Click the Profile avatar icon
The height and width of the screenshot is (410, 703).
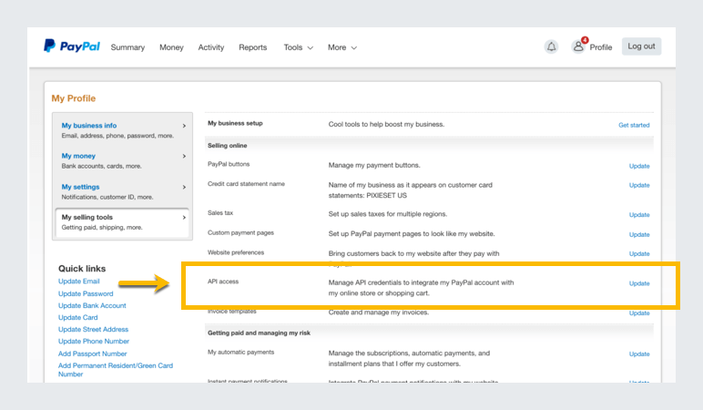tap(578, 46)
